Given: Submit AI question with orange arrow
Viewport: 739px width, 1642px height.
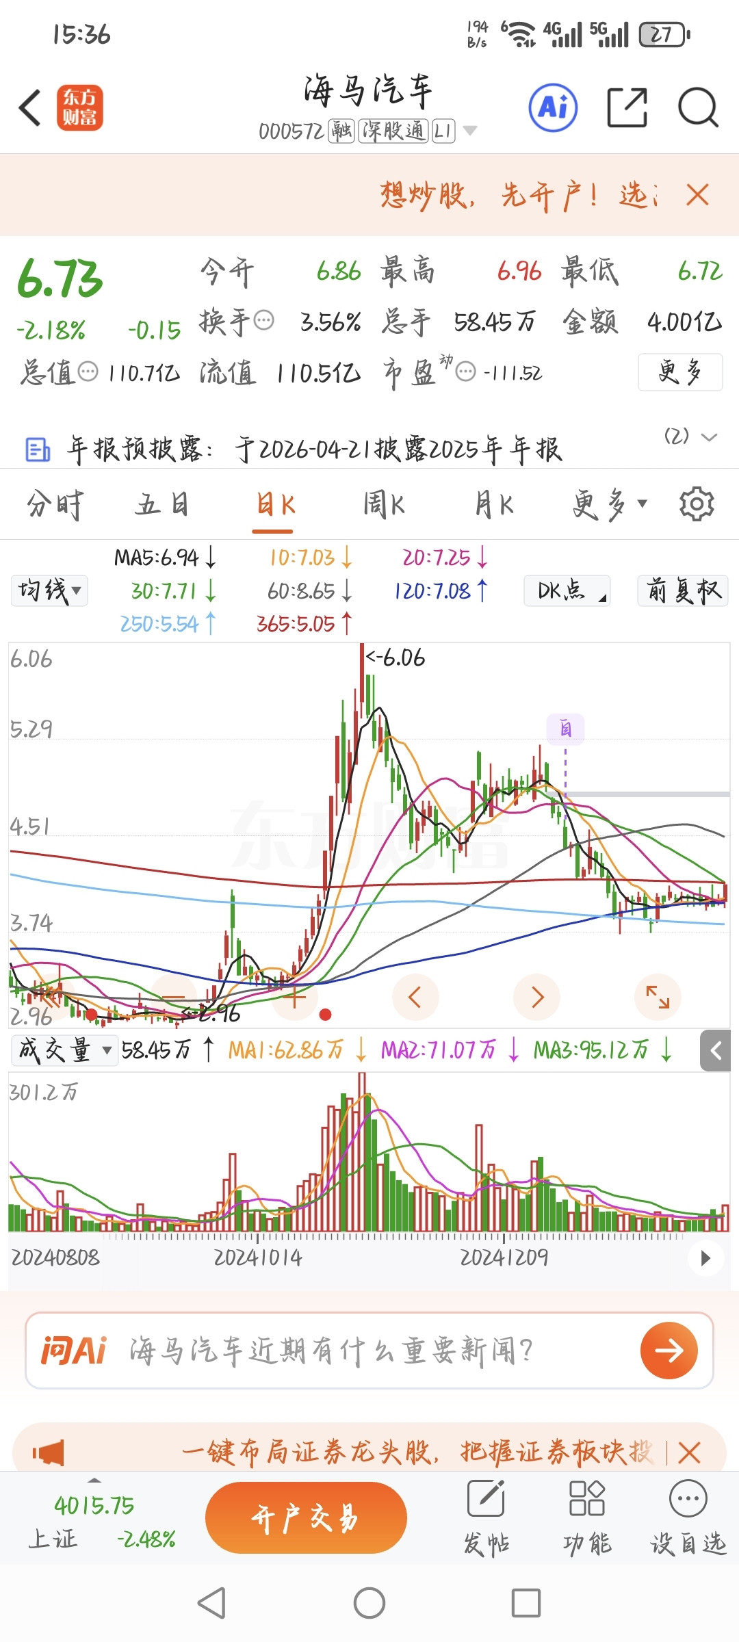Looking at the screenshot, I should tap(669, 1351).
